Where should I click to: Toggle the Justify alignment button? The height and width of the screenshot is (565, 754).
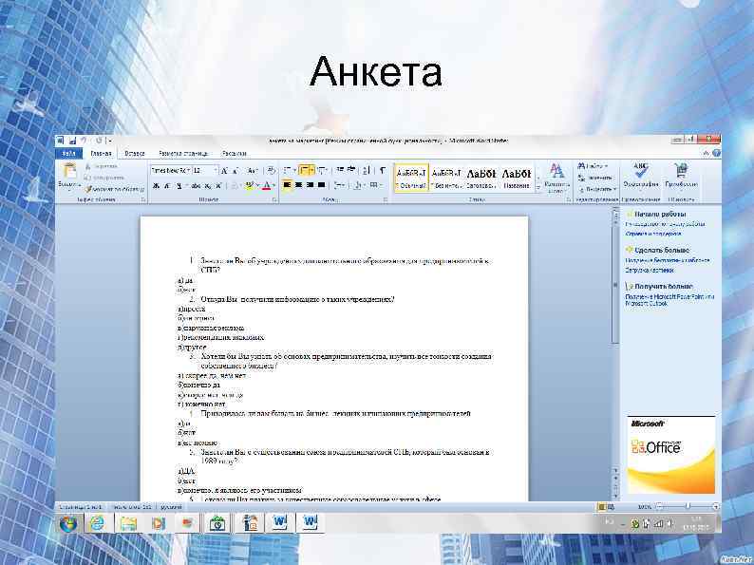click(322, 184)
